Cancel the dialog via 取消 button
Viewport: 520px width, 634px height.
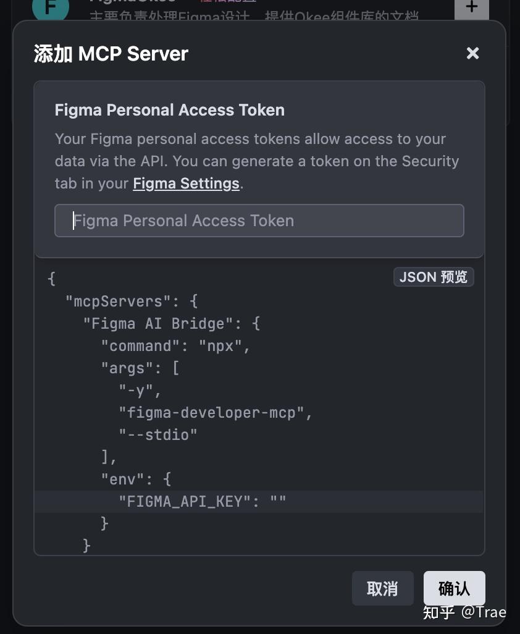[382, 588]
